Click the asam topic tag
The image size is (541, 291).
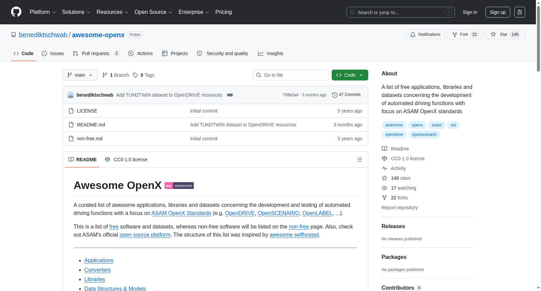[x=437, y=125]
